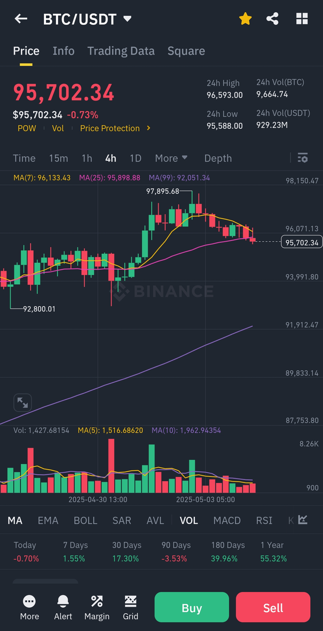
Task: Expand the BTC/USDT pair dropdown
Action: [x=128, y=19]
